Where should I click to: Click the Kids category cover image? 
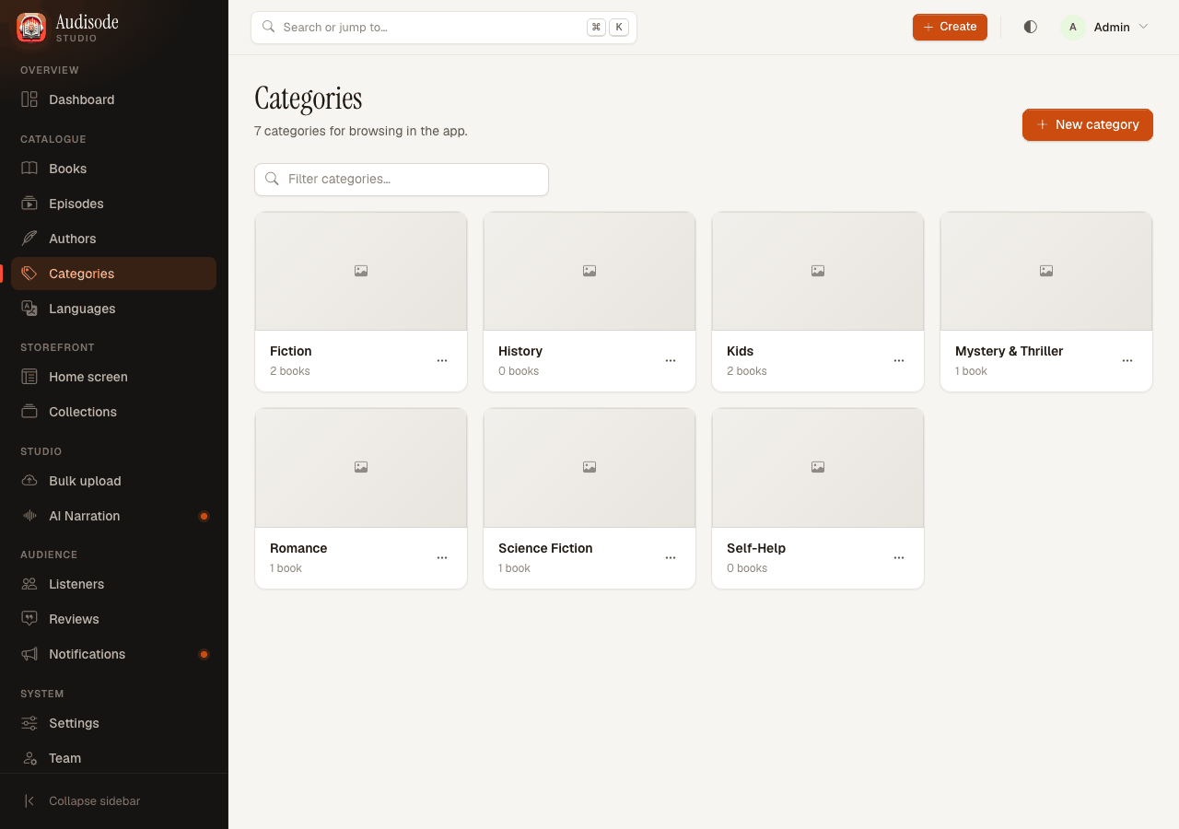click(818, 271)
